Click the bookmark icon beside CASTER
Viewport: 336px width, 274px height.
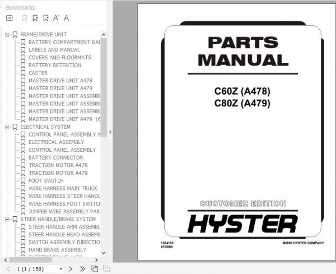click(23, 73)
